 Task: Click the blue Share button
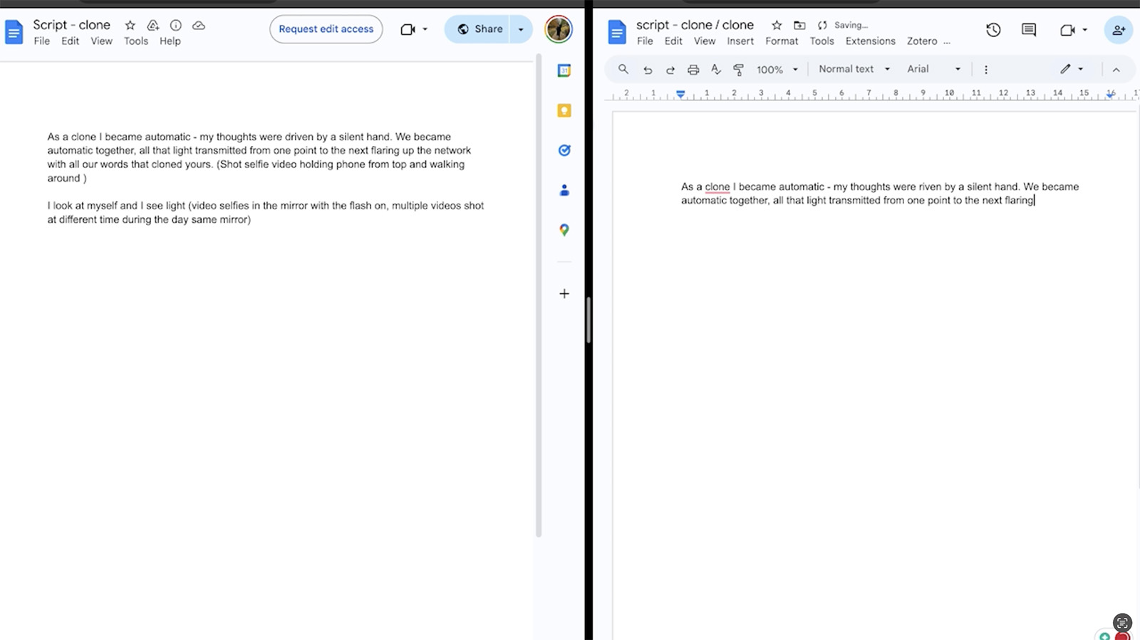coord(480,29)
